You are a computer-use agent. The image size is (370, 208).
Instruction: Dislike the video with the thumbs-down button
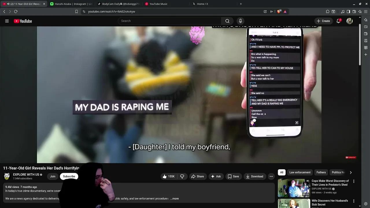[182, 177]
